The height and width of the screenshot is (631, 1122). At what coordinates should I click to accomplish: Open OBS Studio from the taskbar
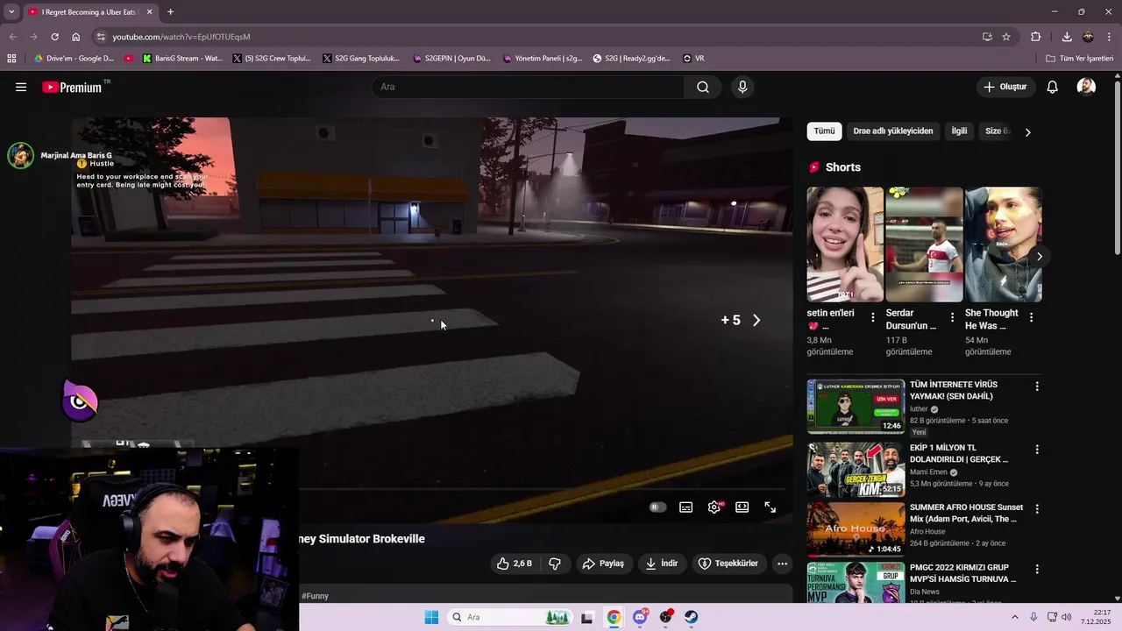[666, 617]
